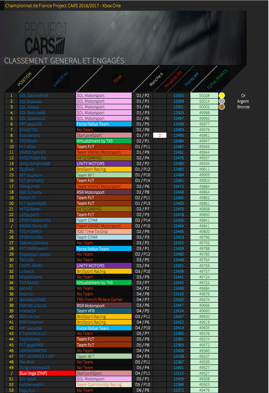Viewport: 269px width, 393px height.
Task: Click the FRG French Riviera Gamer team cell
Action: (x=104, y=300)
